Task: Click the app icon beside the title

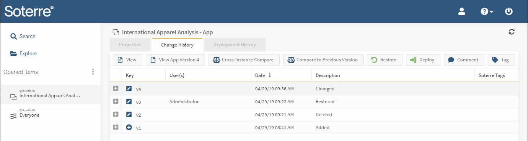Action: click(x=116, y=32)
